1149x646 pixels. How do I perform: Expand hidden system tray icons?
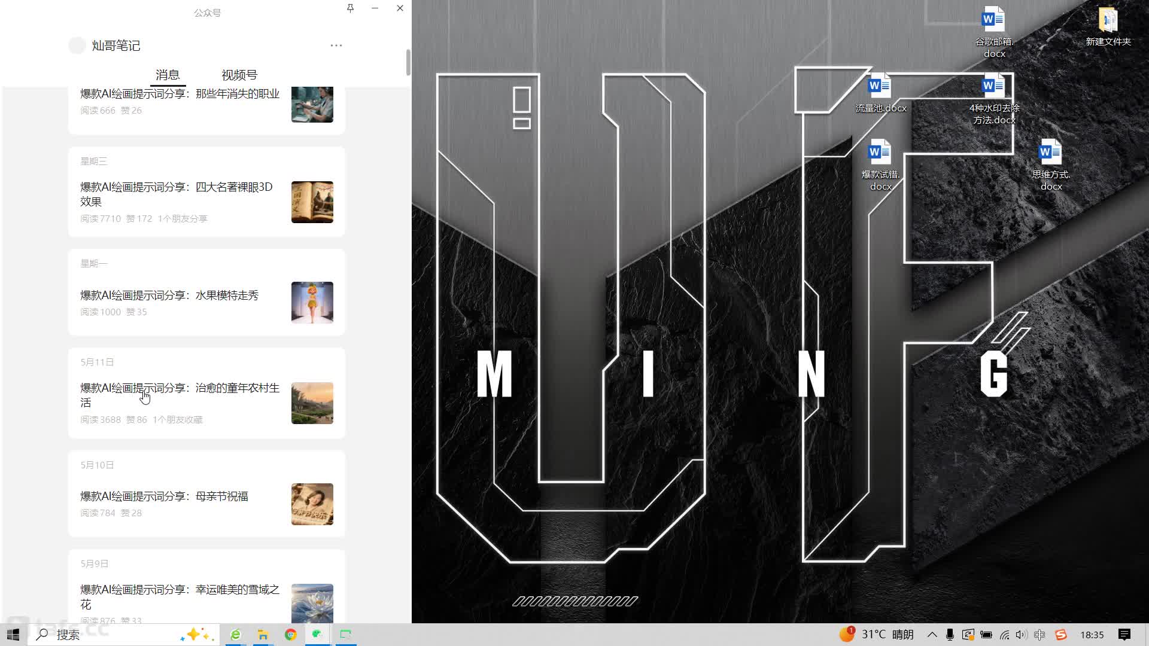pyautogui.click(x=932, y=635)
